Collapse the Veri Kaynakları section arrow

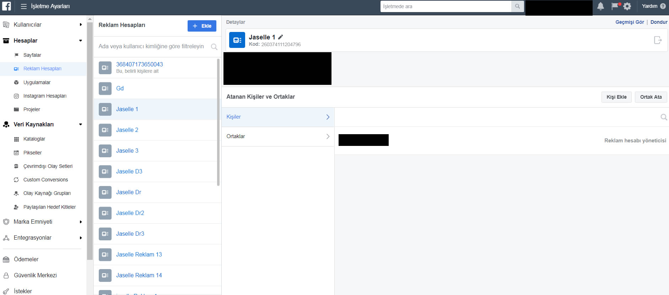point(81,124)
